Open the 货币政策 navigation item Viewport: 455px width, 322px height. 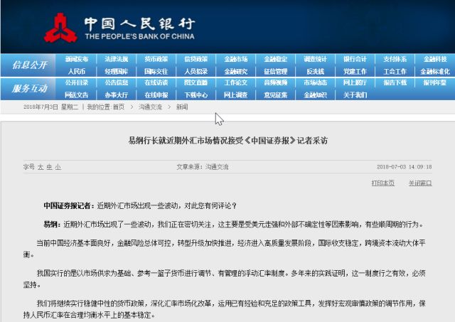[x=156, y=59]
